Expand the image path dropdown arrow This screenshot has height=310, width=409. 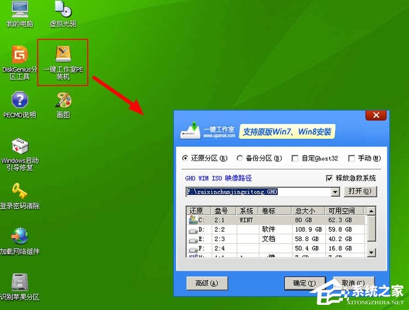pyautogui.click(x=335, y=192)
